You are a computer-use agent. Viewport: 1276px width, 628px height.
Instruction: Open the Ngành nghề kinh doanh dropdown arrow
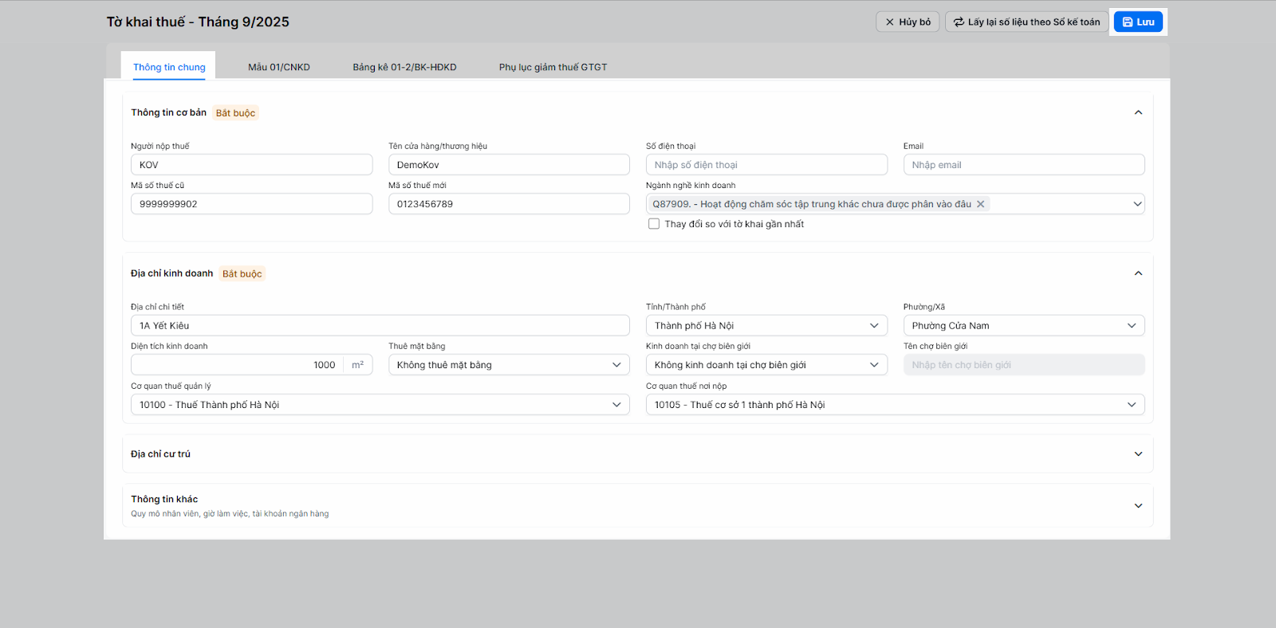1137,204
